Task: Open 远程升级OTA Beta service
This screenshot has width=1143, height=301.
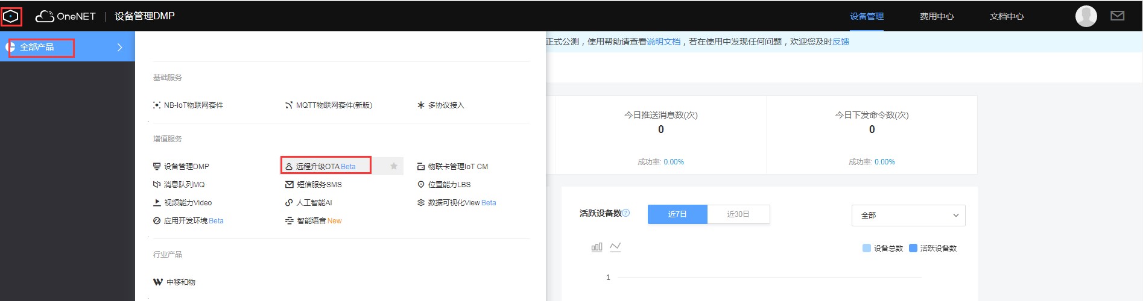Action: tap(326, 167)
